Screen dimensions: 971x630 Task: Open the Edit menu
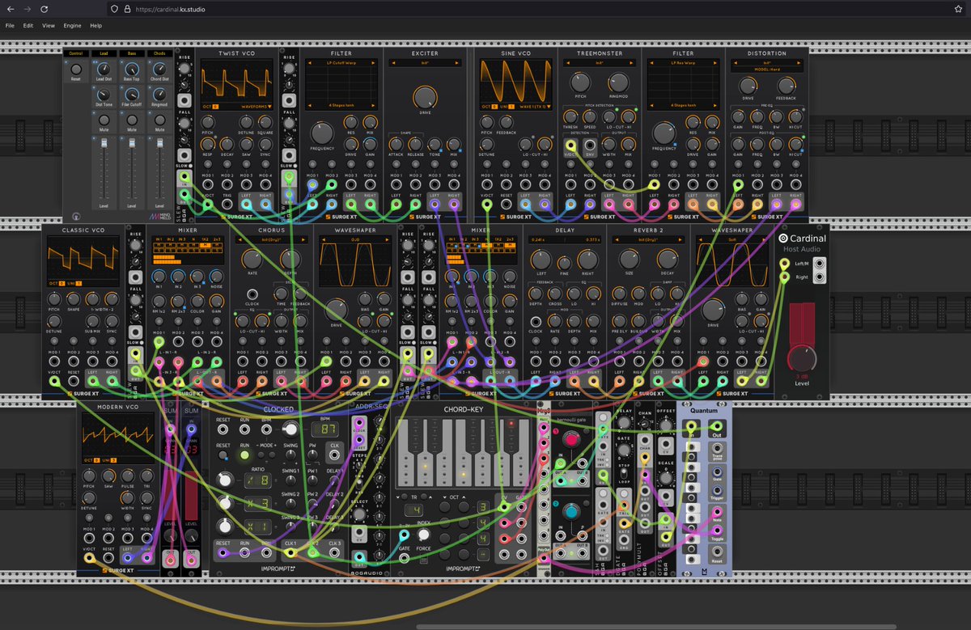coord(28,25)
